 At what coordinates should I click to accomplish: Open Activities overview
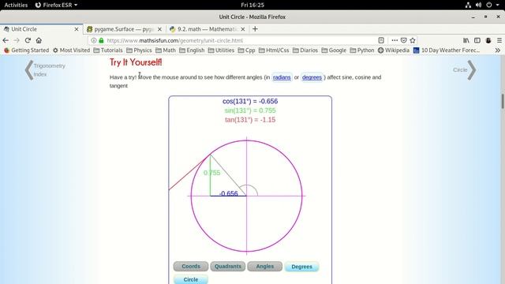click(16, 5)
